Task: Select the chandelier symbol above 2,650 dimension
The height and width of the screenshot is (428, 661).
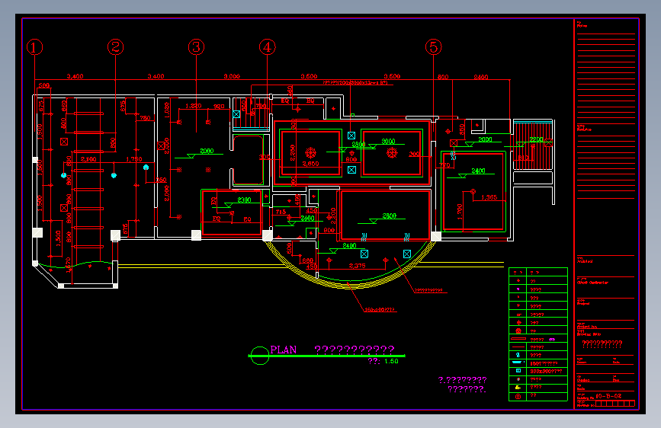Action: [311, 152]
